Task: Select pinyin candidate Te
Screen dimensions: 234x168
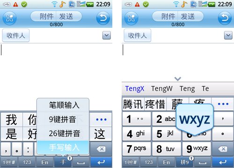Action: pyautogui.click(x=205, y=89)
